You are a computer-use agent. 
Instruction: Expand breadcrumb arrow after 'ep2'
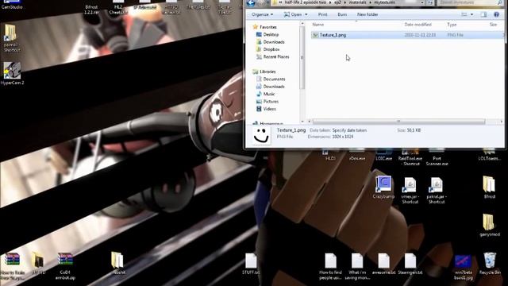pyautogui.click(x=344, y=2)
